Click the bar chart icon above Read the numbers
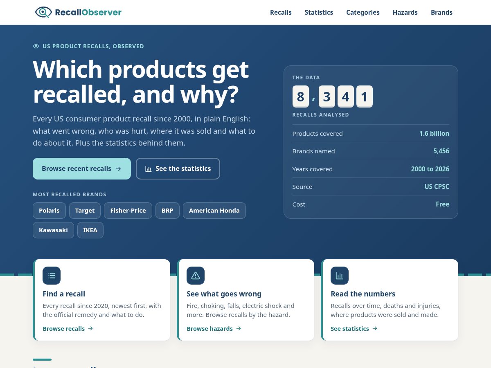Viewport: 491px width, 368px height. pyautogui.click(x=340, y=276)
